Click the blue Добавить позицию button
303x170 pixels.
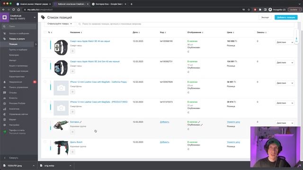(x=286, y=17)
